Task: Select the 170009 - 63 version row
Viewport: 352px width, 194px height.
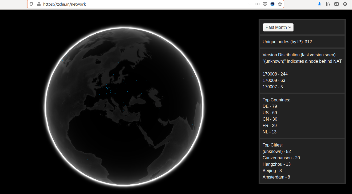Action: click(274, 80)
